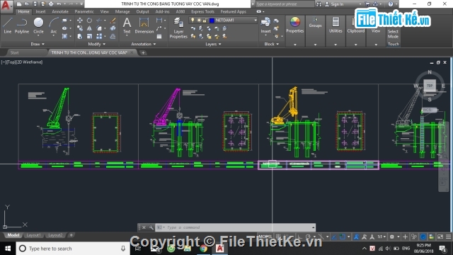Click the Scale tool icon
This screenshot has height=255, width=453.
90,36
